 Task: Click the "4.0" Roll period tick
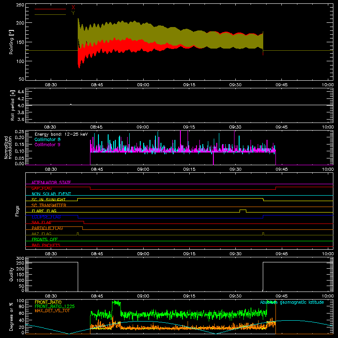click(21, 106)
